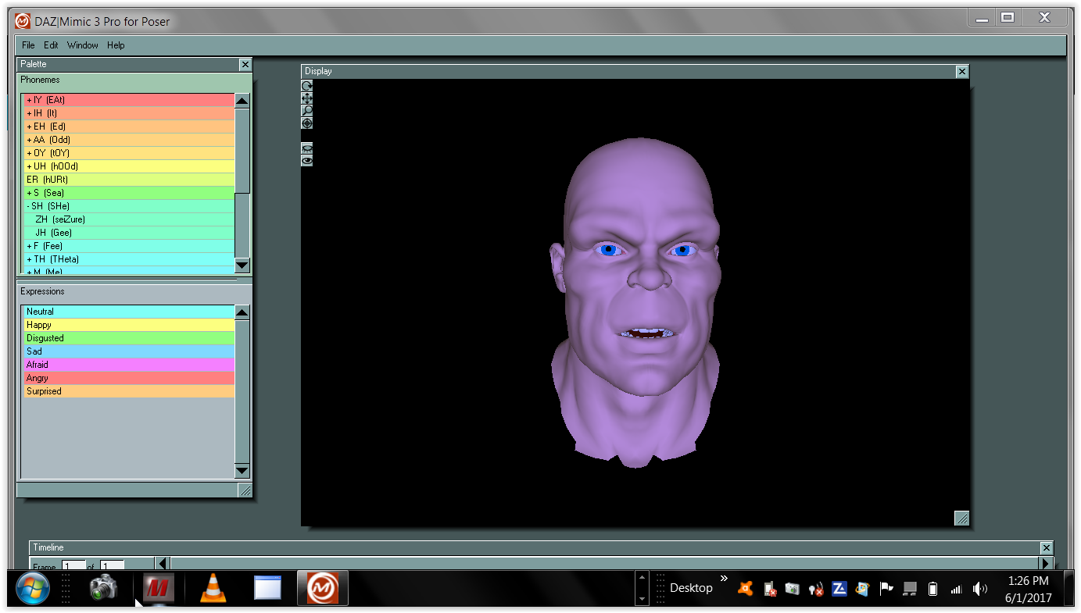The image size is (1081, 613).
Task: Expand the OY (tOY) phoneme group
Action: 29,153
